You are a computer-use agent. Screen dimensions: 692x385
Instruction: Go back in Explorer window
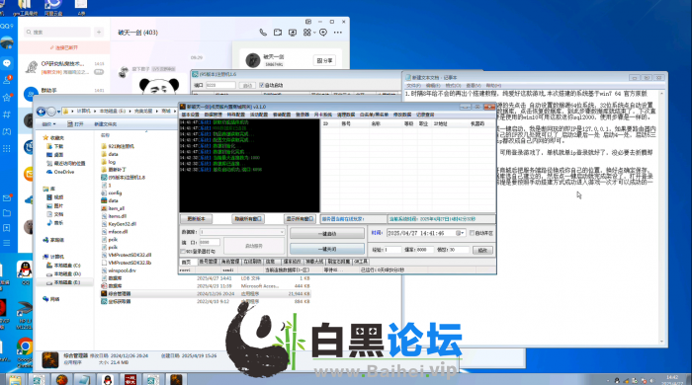click(x=42, y=112)
